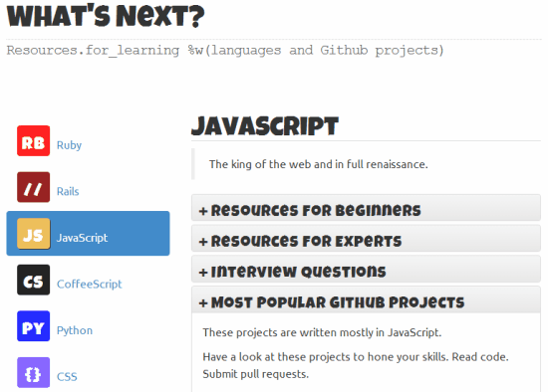Viewport: 548px width, 392px height.
Task: Click the What's Next? page title
Action: point(106,16)
